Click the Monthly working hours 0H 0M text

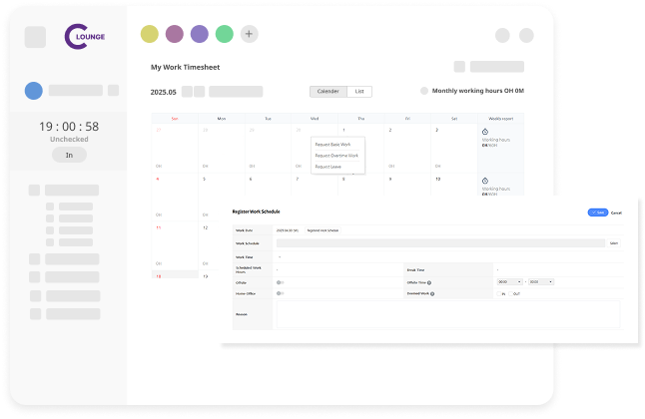click(x=477, y=91)
